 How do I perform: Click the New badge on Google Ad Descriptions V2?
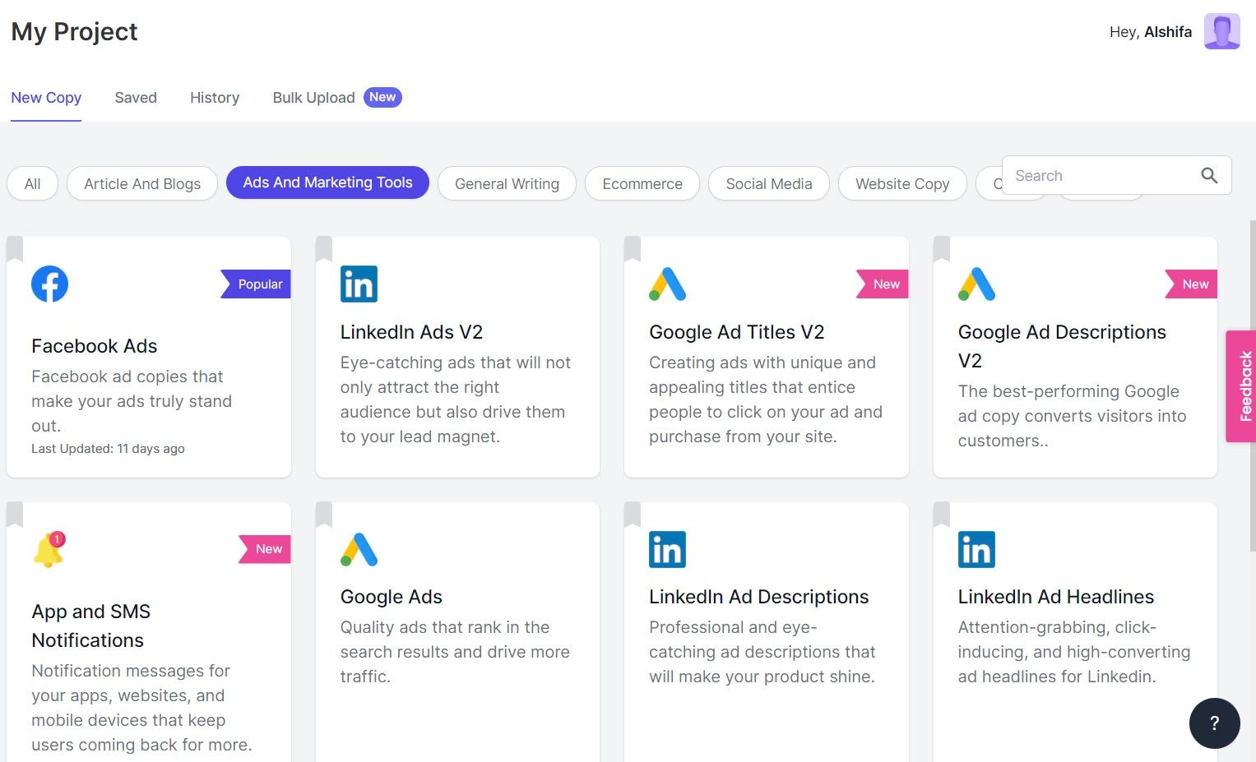1192,284
